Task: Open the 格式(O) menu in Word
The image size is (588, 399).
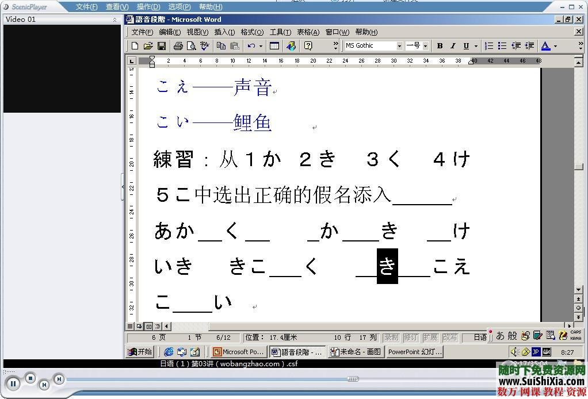Action: coord(252,32)
